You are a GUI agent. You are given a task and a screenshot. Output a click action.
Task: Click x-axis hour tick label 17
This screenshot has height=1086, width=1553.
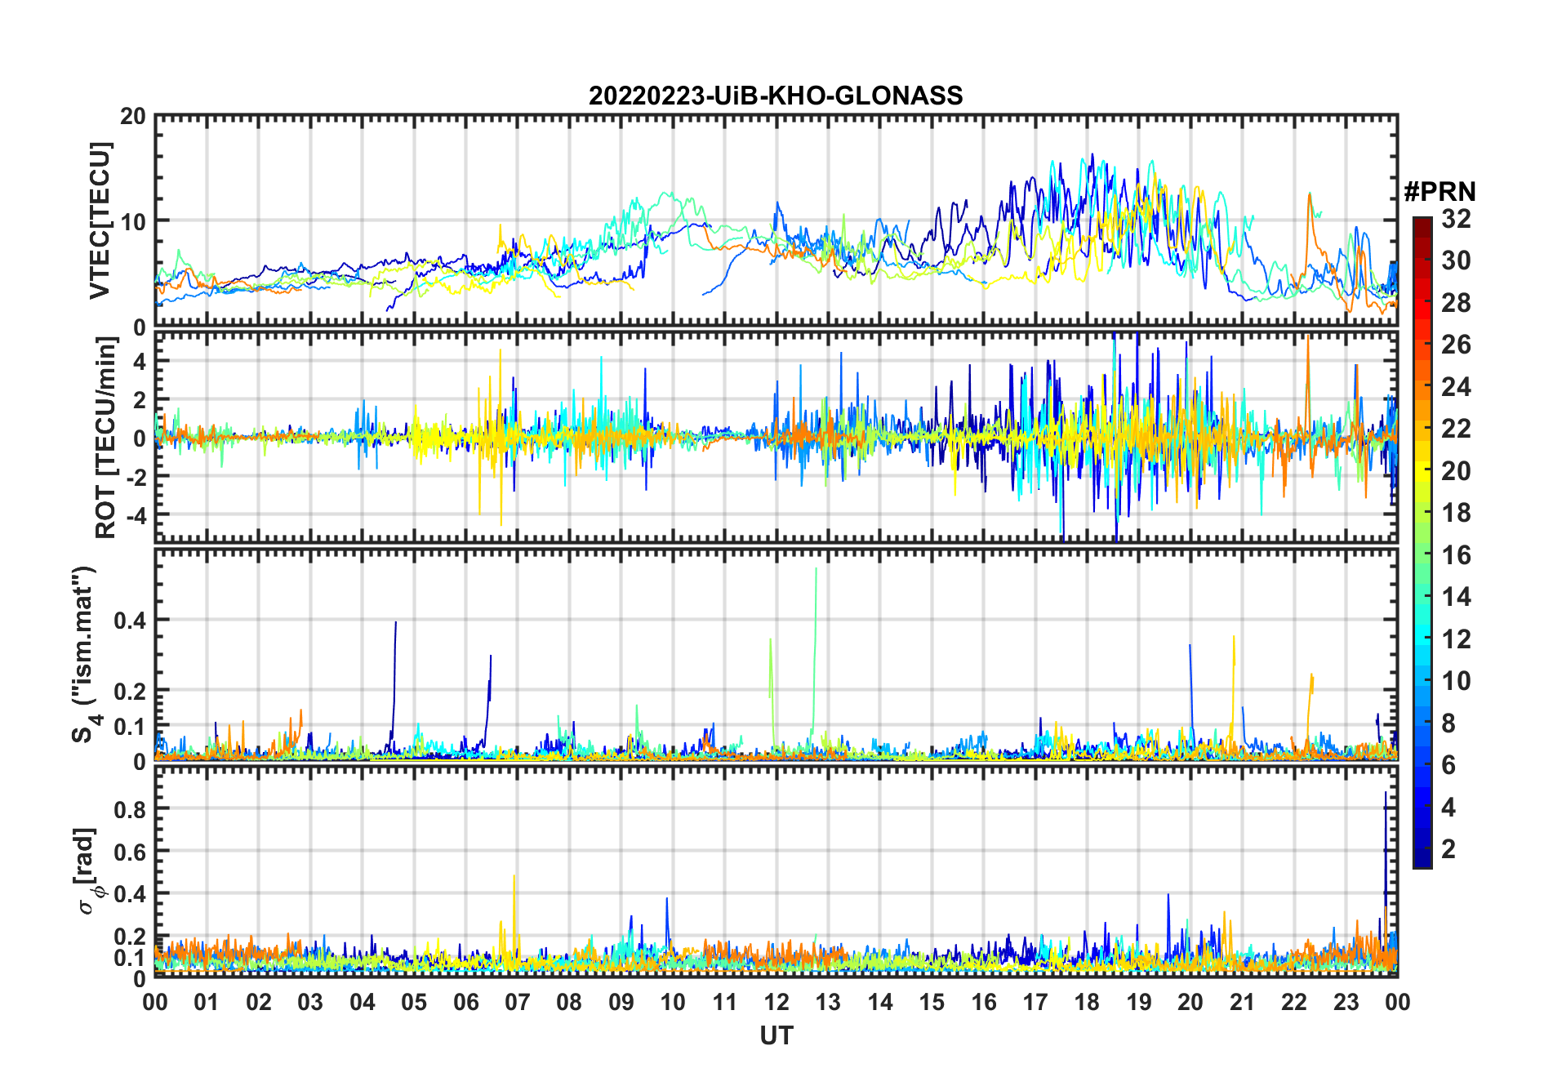click(1035, 1002)
